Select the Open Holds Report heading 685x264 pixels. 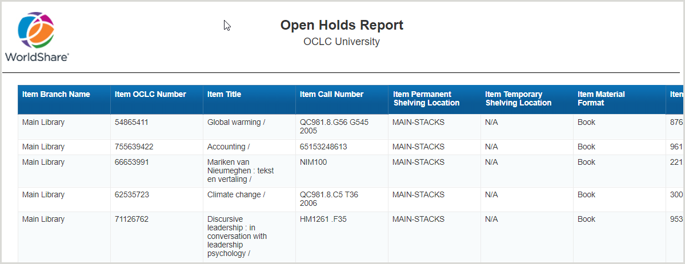[342, 25]
